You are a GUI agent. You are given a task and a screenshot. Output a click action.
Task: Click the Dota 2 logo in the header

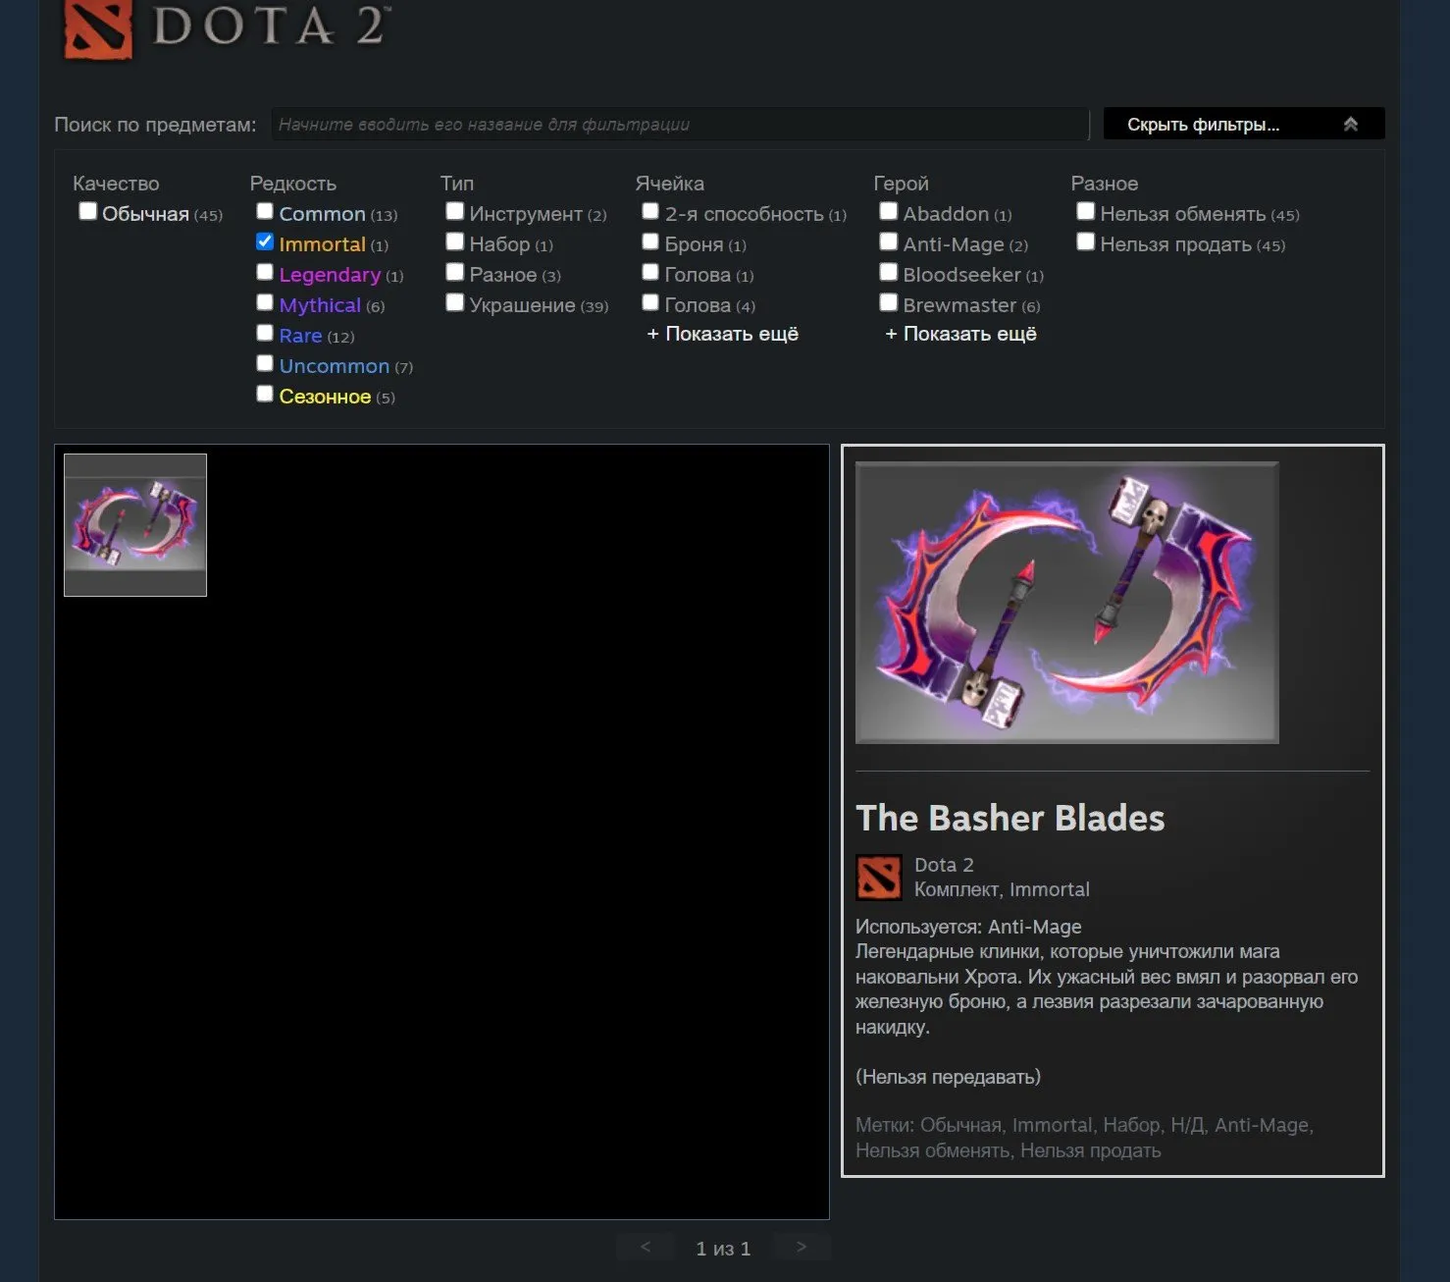coord(227,28)
